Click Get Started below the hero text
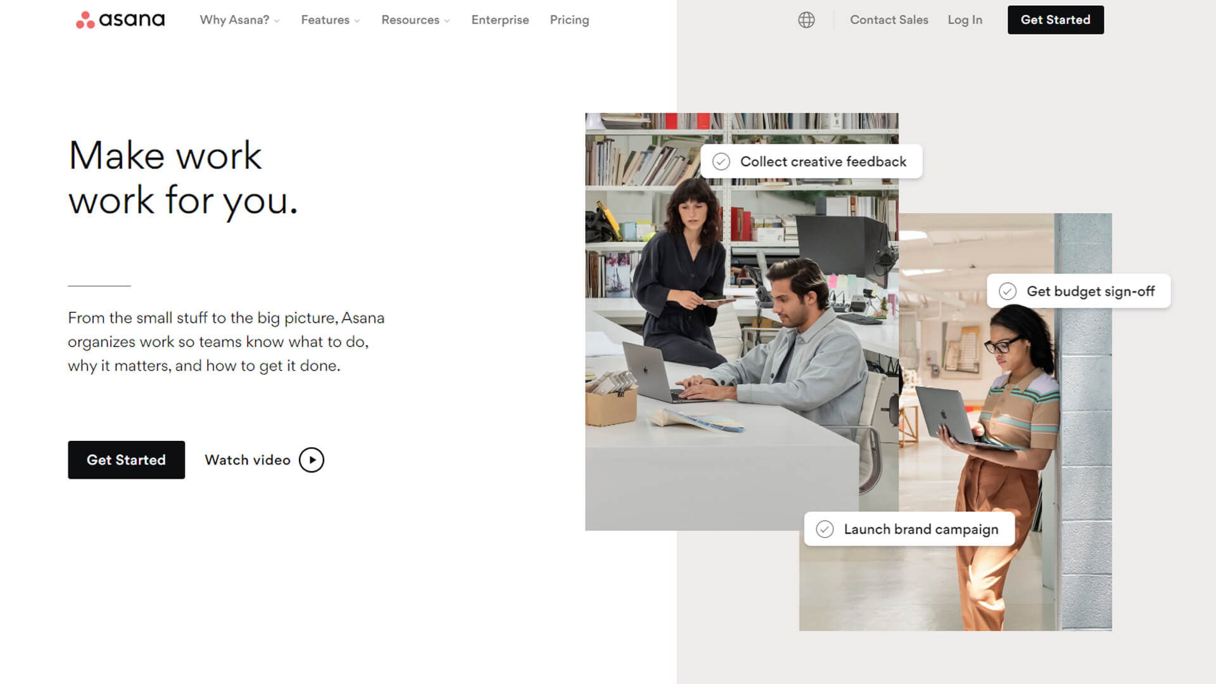Image resolution: width=1216 pixels, height=684 pixels. (126, 460)
